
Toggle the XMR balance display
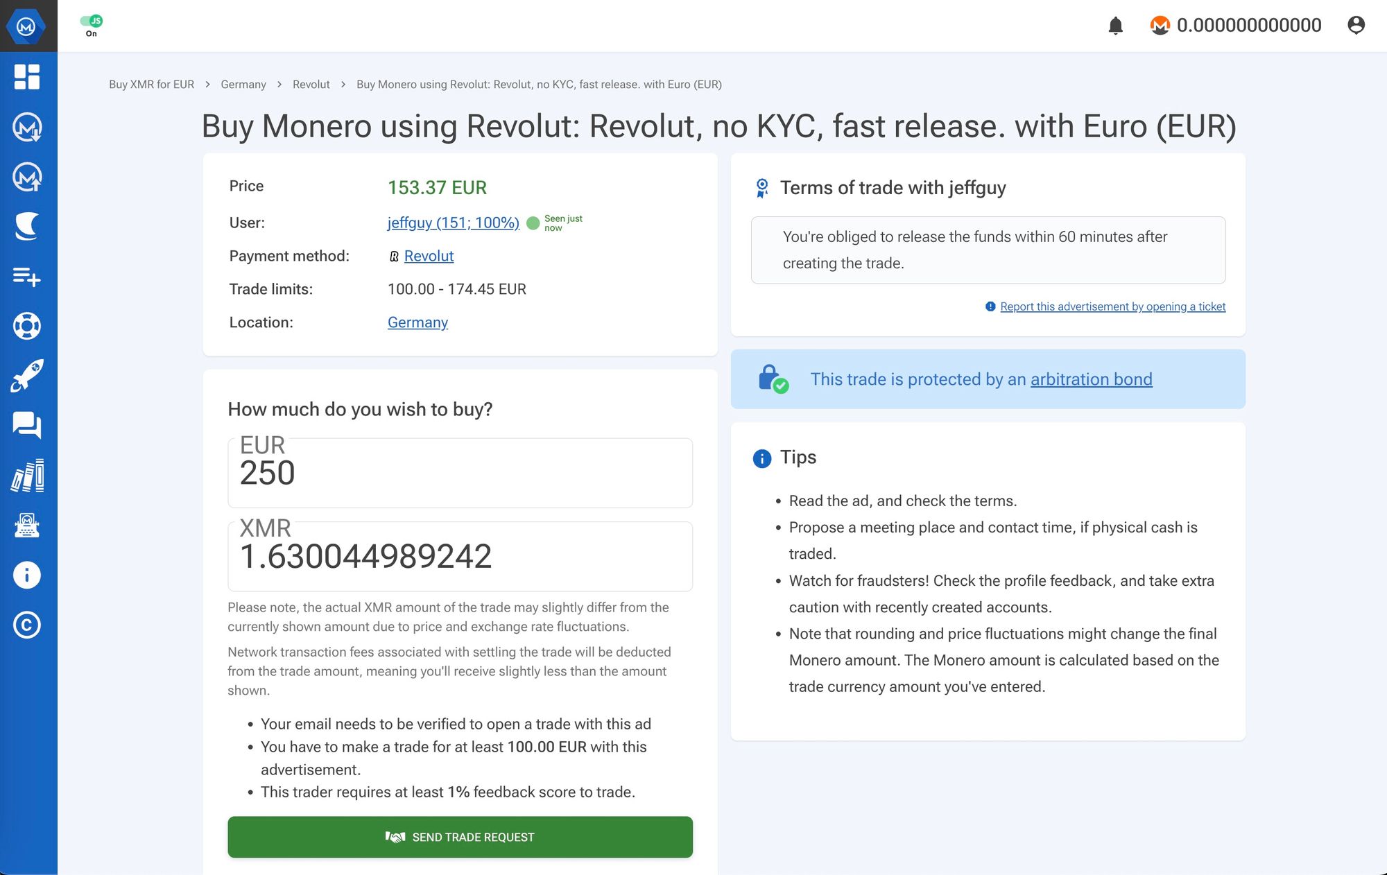click(x=1232, y=25)
